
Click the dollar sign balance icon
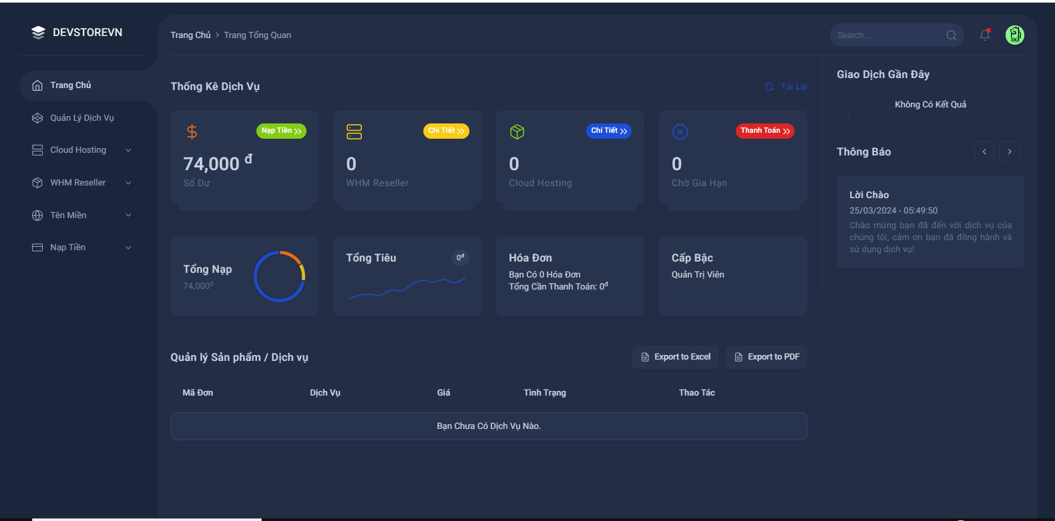point(192,132)
